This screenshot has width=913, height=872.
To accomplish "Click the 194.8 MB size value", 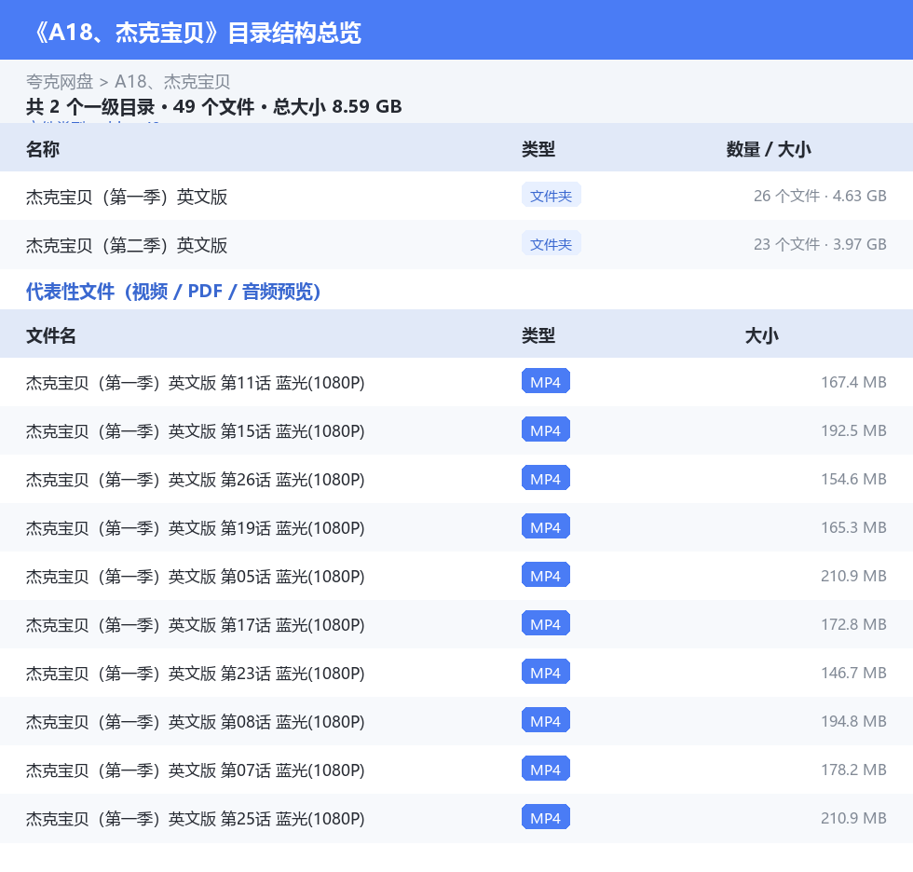I will tap(853, 720).
